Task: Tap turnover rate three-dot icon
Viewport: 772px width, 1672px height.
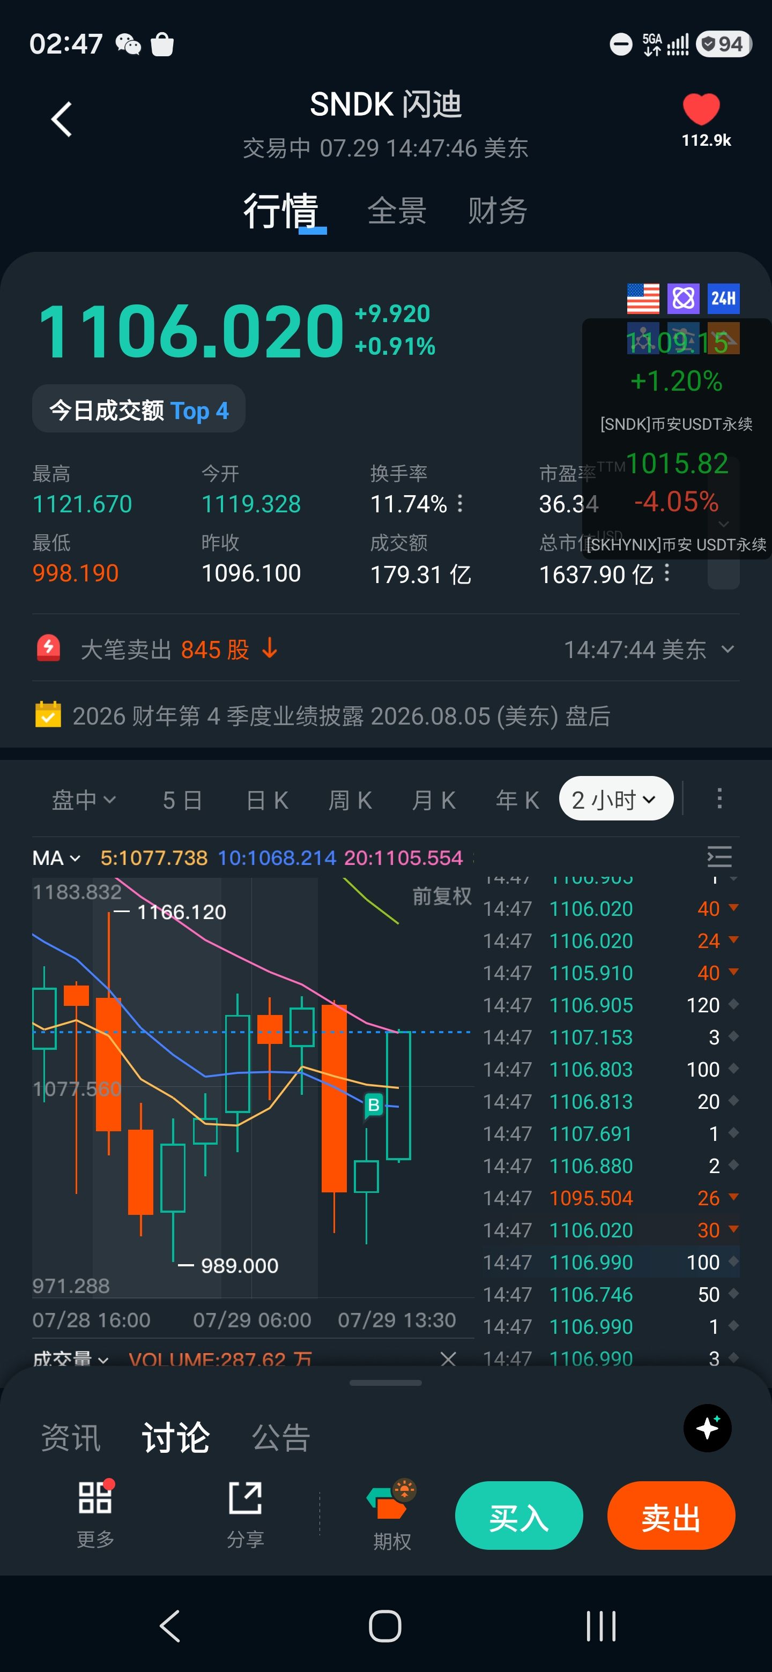Action: pos(461,503)
